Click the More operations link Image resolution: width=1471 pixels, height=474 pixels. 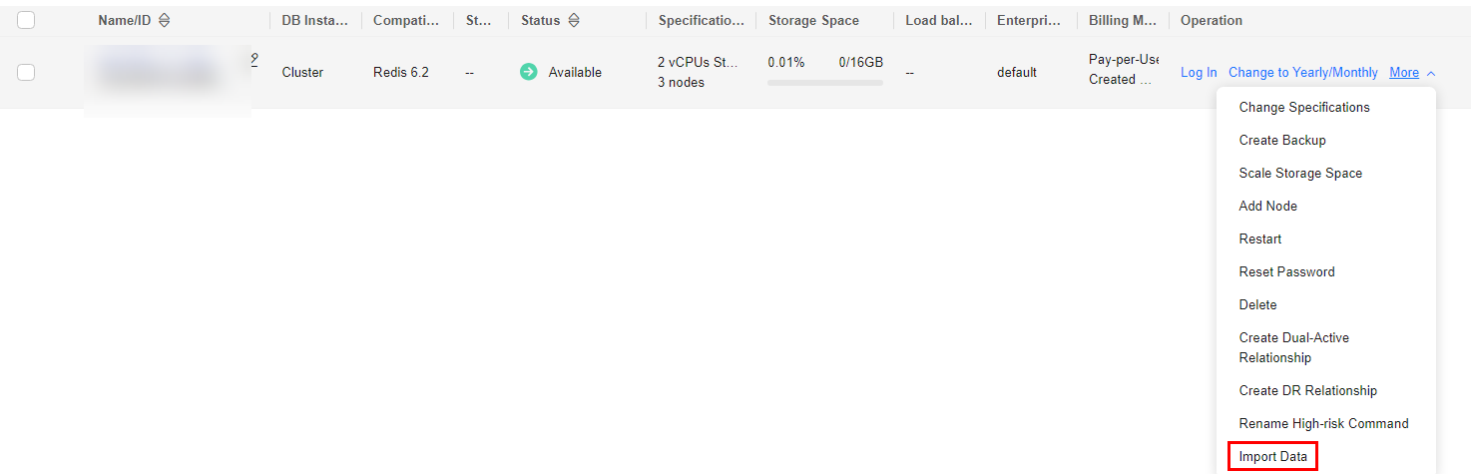tap(1403, 73)
